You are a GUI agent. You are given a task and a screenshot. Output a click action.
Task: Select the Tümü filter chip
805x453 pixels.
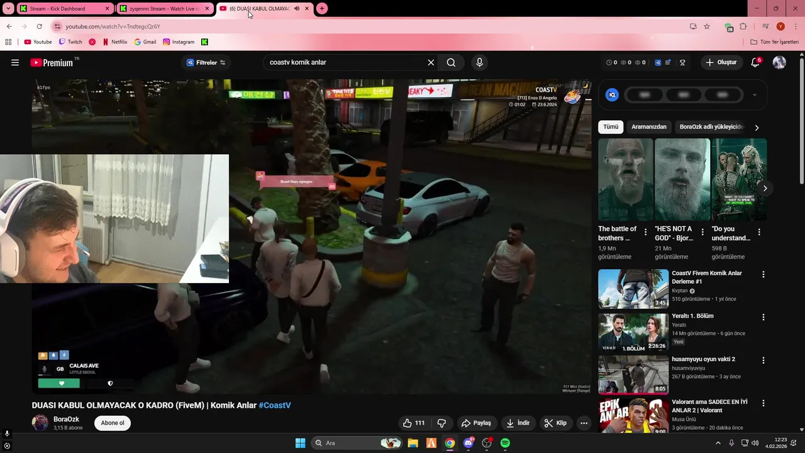[x=611, y=126]
